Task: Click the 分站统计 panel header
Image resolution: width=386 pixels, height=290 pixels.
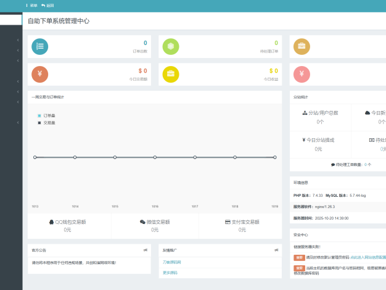Action: [300, 97]
